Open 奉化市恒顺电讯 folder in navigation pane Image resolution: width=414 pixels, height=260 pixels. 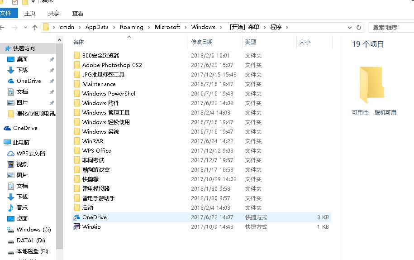[x=36, y=113]
